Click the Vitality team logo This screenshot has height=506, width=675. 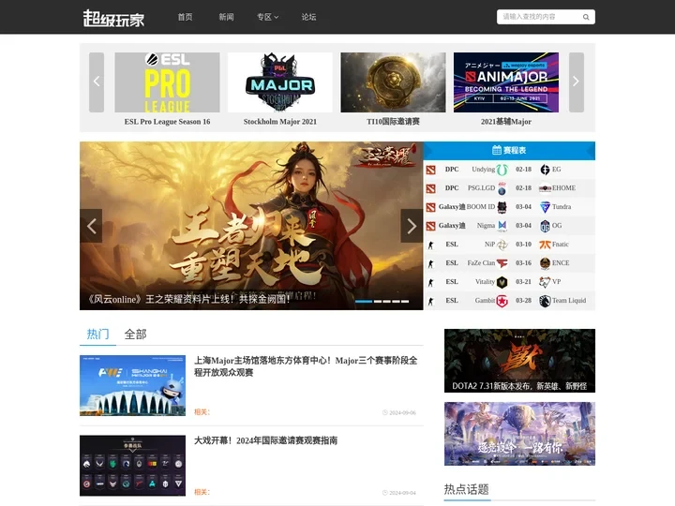[x=502, y=282]
